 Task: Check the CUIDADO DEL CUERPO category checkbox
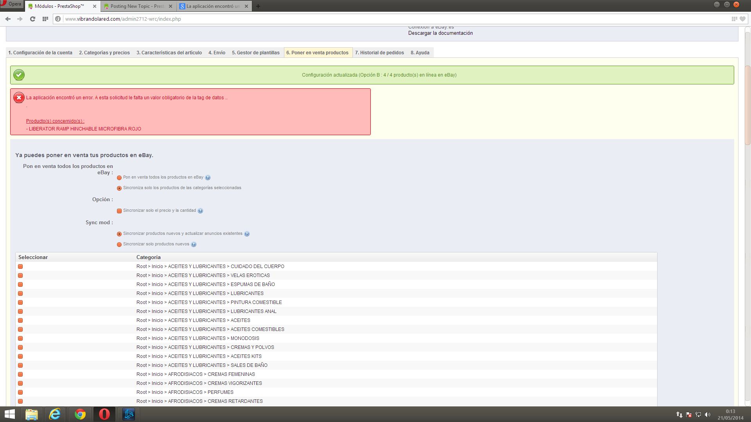20,266
